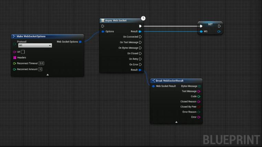Select the Break WebSocketResult node title
Screen dimensions: 262x147
[170, 81]
